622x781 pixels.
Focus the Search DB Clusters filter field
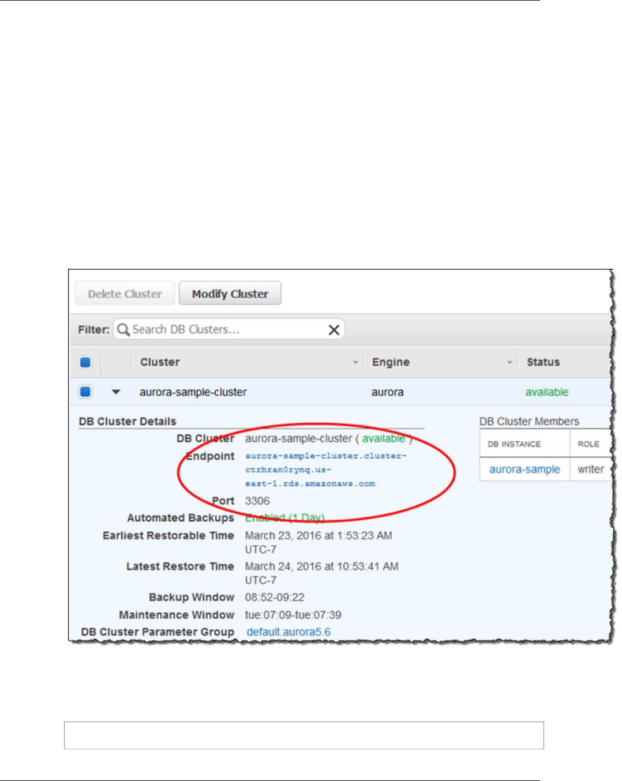click(228, 329)
